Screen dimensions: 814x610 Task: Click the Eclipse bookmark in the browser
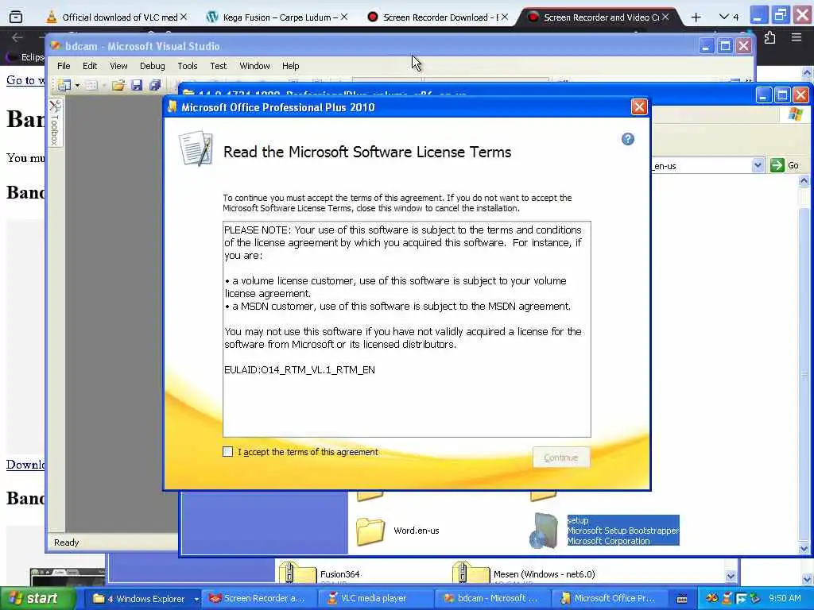(26, 57)
